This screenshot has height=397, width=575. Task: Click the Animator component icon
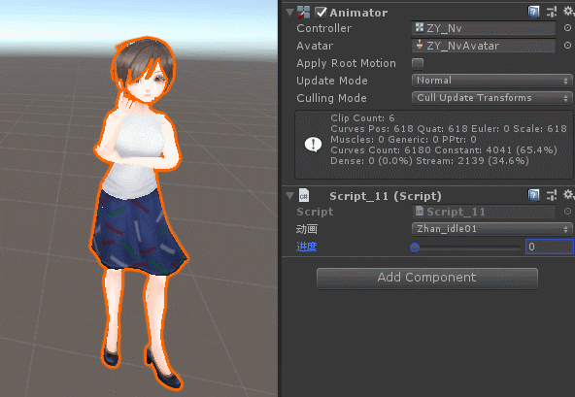coord(304,12)
